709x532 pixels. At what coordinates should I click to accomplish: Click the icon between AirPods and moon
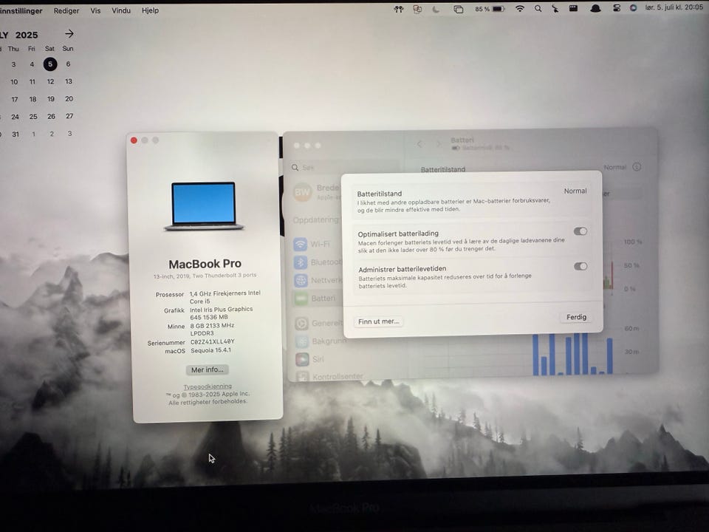pos(417,9)
